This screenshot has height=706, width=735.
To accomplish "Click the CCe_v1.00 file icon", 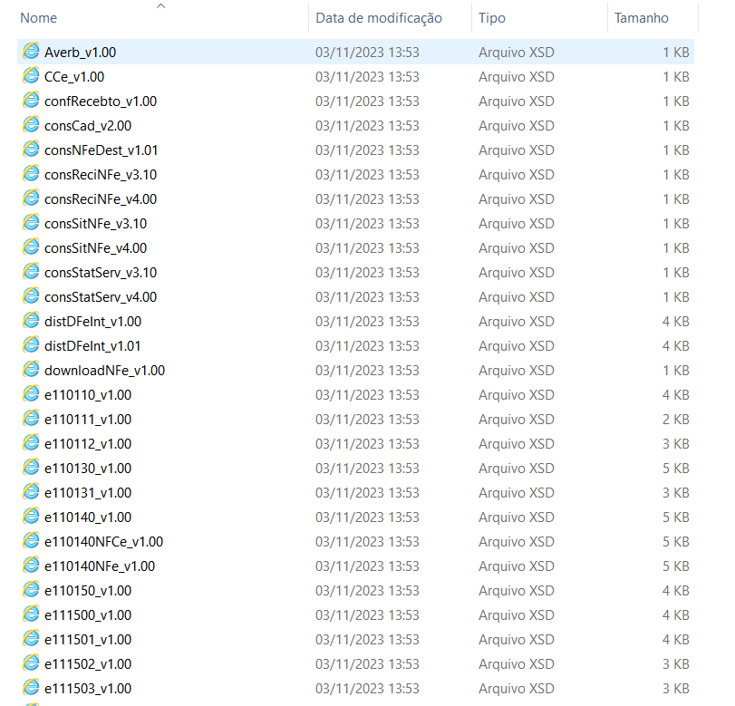I will coord(31,75).
